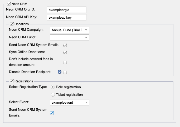Disable Send Neon CRM System Emails under Donations
This screenshot has width=180, height=127.
(65, 45)
